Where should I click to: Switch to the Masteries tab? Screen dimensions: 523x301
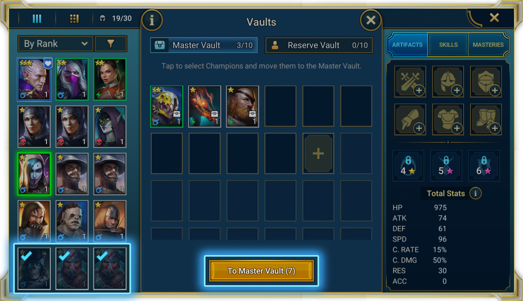[488, 45]
